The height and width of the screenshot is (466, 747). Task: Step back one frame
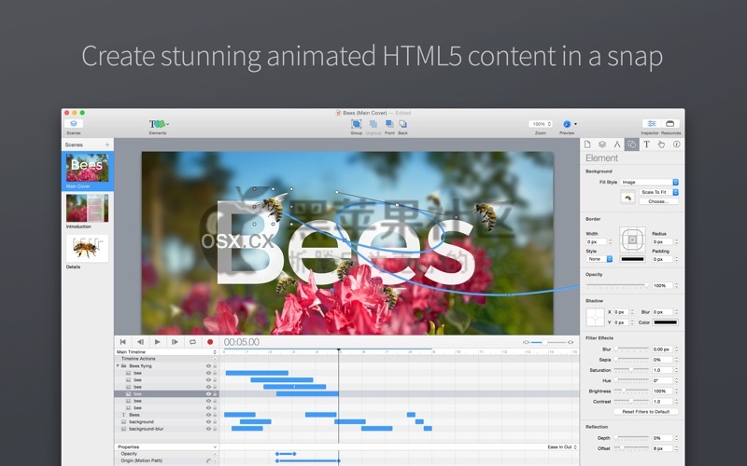coord(140,342)
